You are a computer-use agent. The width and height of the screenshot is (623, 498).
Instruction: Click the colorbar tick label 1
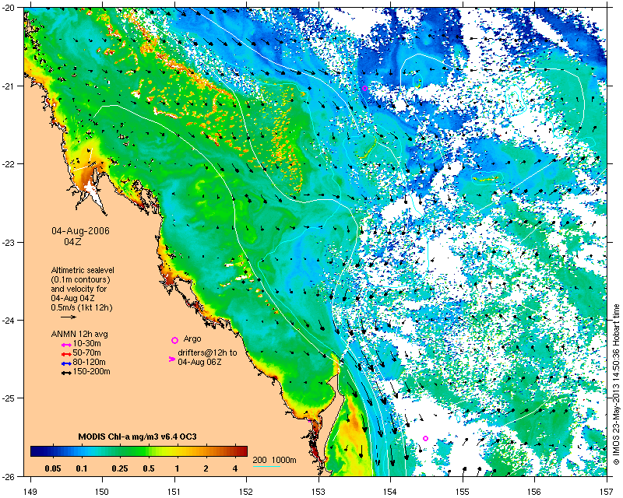click(x=177, y=468)
